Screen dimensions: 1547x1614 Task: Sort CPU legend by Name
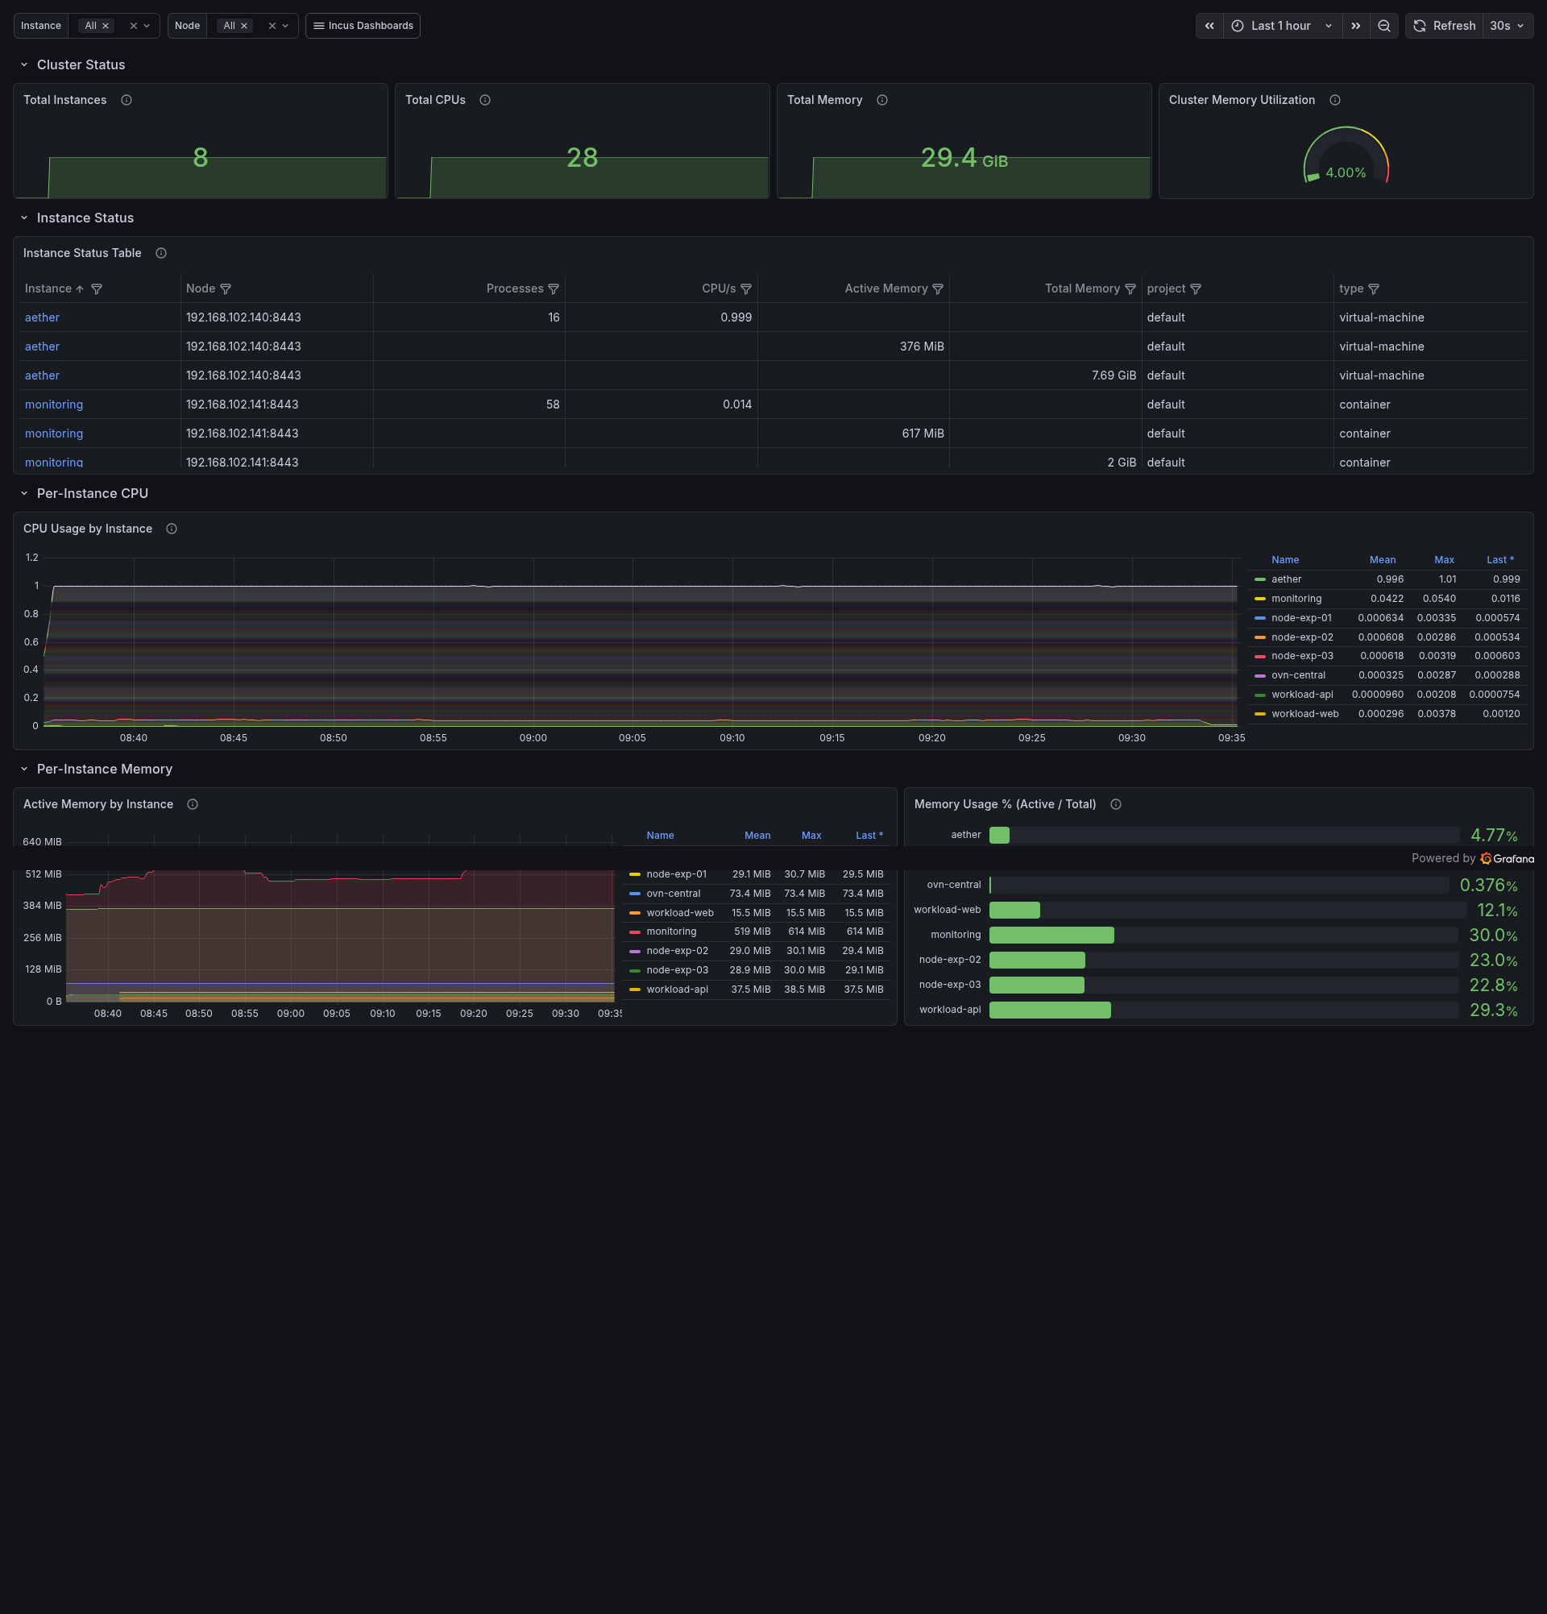click(x=1285, y=560)
